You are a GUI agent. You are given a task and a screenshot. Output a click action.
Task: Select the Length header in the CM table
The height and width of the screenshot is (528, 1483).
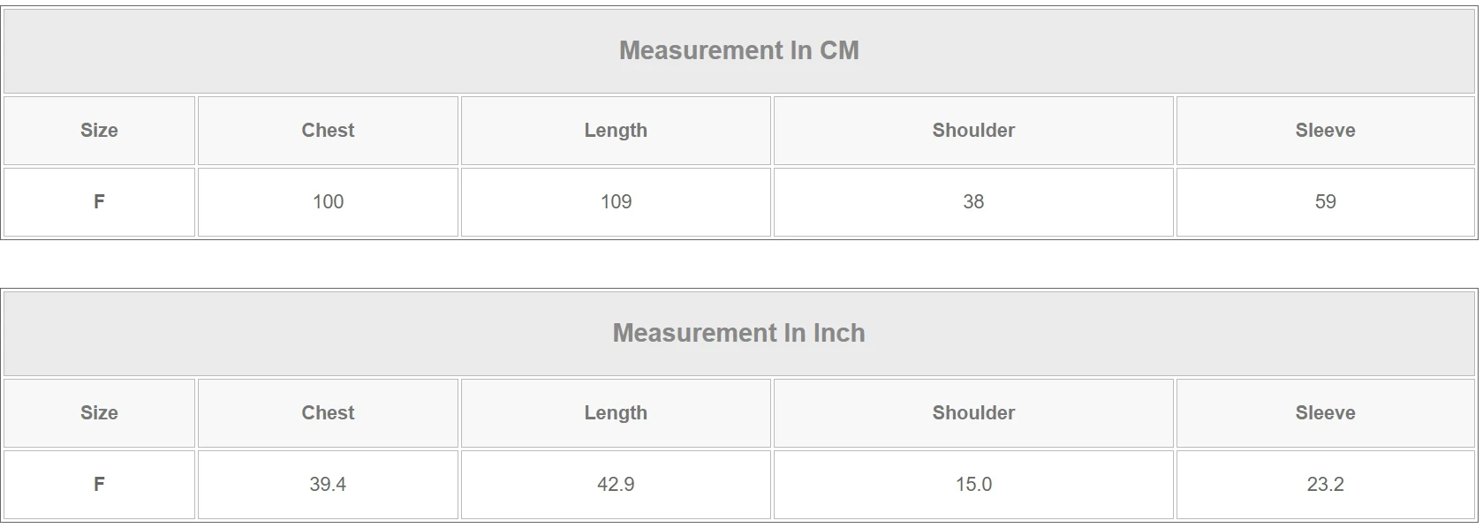click(x=616, y=131)
